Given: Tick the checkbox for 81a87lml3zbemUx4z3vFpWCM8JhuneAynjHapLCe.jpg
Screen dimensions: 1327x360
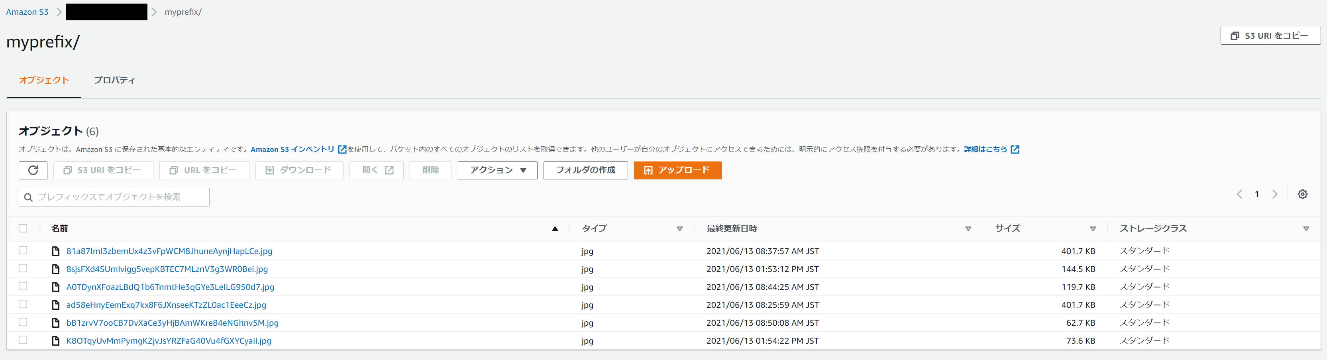Looking at the screenshot, I should 23,250.
